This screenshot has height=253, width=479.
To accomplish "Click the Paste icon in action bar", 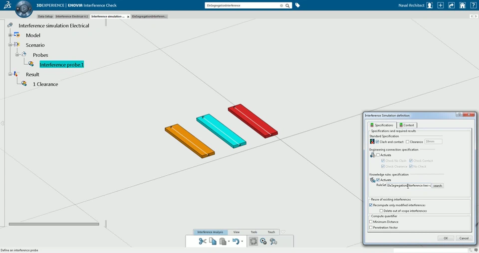I will tap(223, 242).
